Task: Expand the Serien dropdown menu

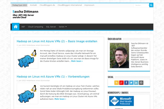Action: pyautogui.click(x=63, y=27)
